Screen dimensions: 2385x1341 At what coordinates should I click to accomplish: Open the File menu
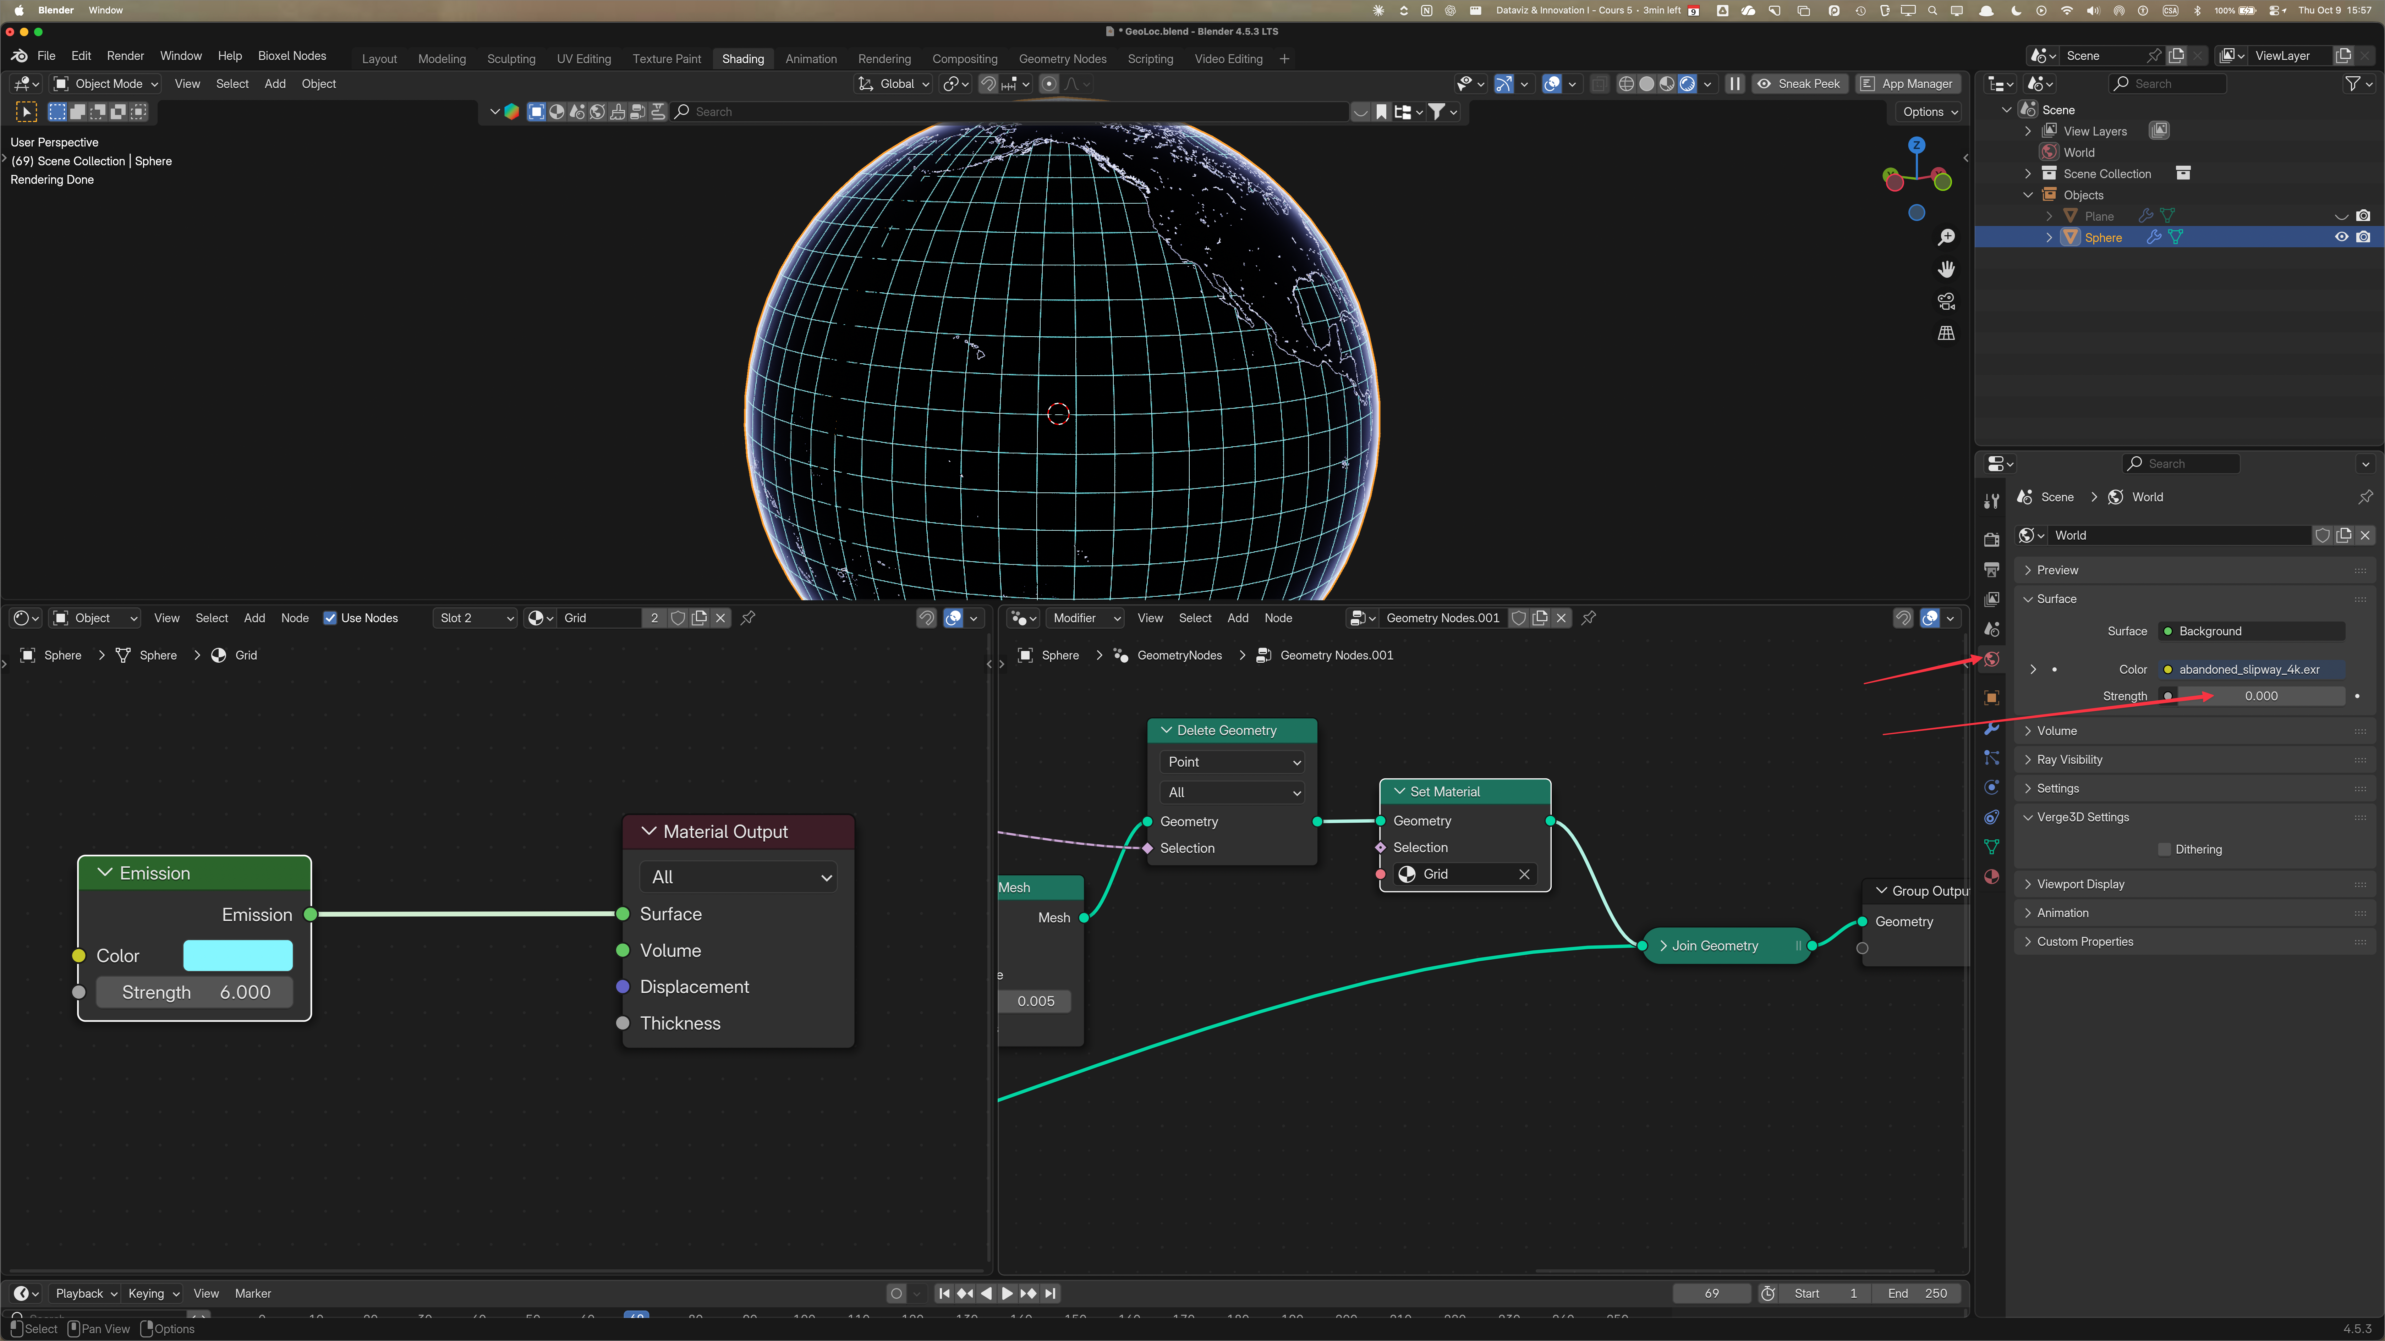46,56
